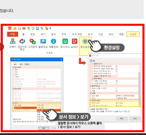Enable 시스템 해상도 사용 checkbox
The height and width of the screenshot is (135, 146).
(116, 84)
